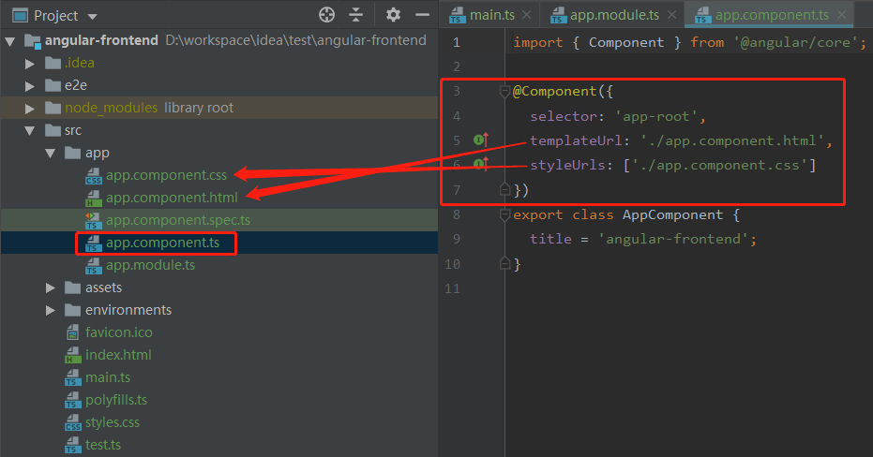Click the TS icon of app.module.ts in tree
Image resolution: width=873 pixels, height=457 pixels.
point(94,266)
